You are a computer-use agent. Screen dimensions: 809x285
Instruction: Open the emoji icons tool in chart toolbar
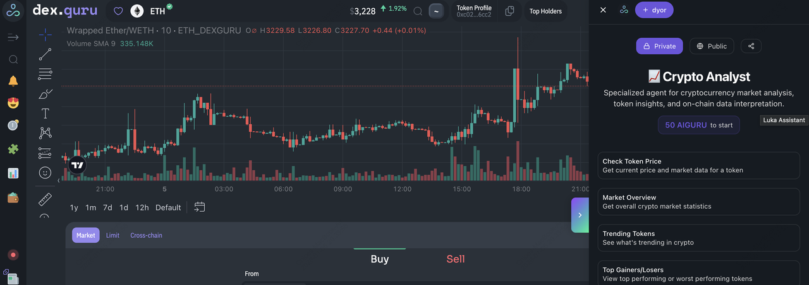tap(45, 172)
